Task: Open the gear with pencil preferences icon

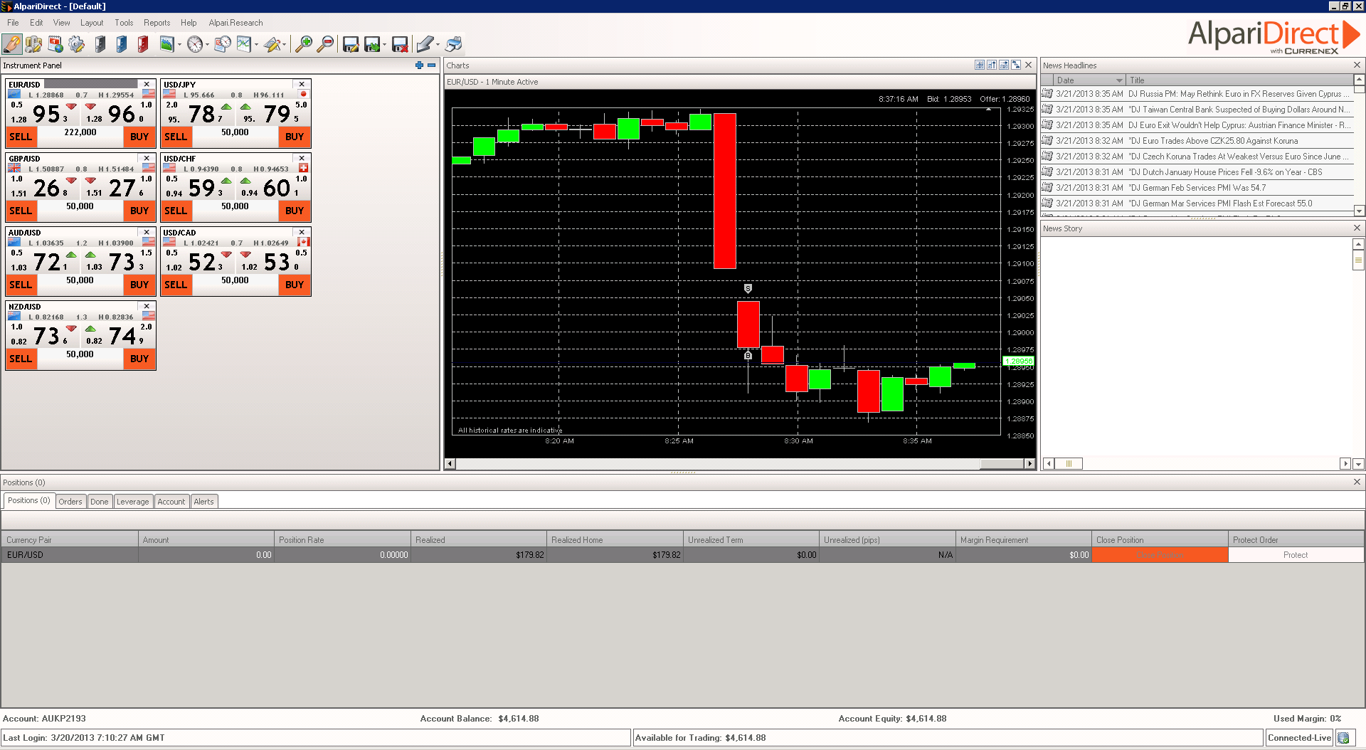Action: point(76,44)
